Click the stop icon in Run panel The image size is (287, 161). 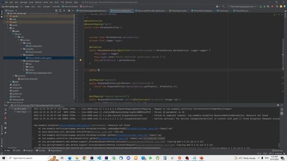pos(5,118)
